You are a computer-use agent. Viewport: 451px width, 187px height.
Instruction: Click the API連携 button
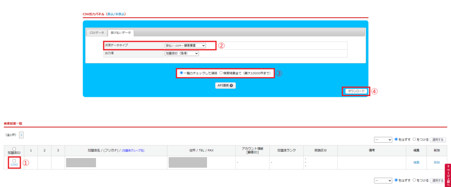click(225, 86)
